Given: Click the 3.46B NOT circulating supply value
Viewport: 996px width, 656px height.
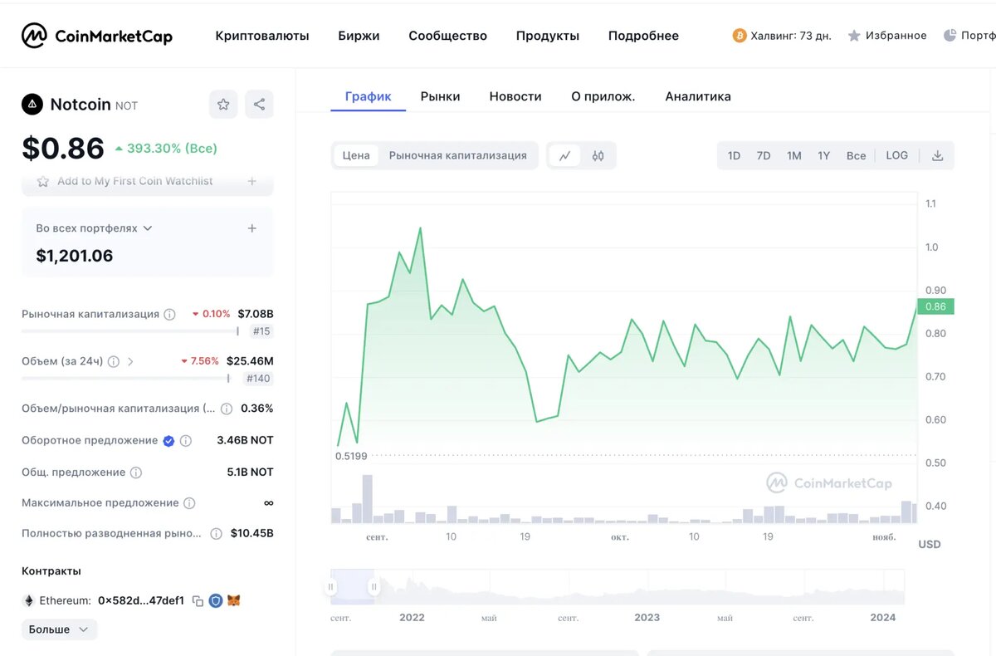Looking at the screenshot, I should (x=245, y=441).
